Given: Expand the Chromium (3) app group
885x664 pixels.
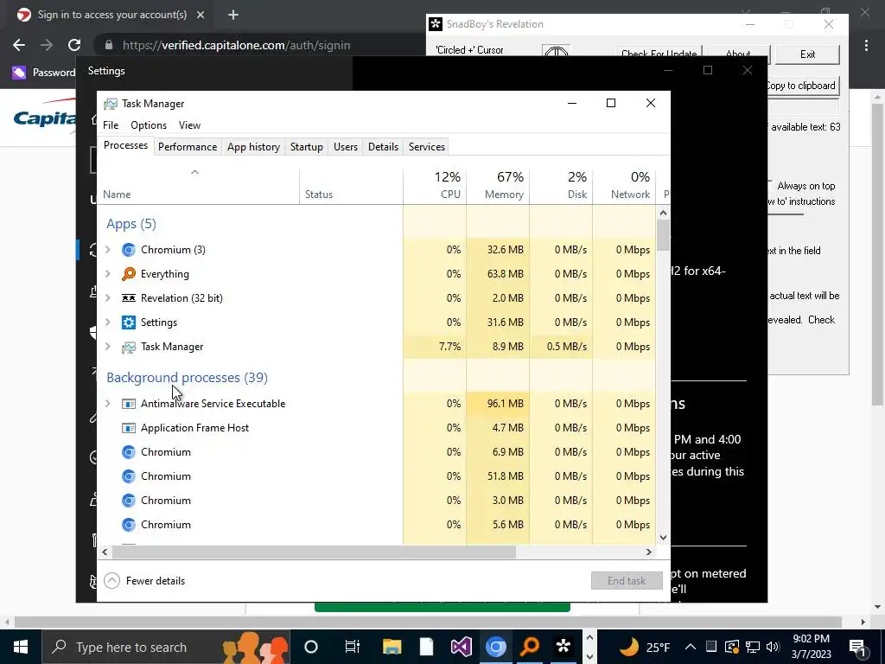Looking at the screenshot, I should [x=108, y=250].
